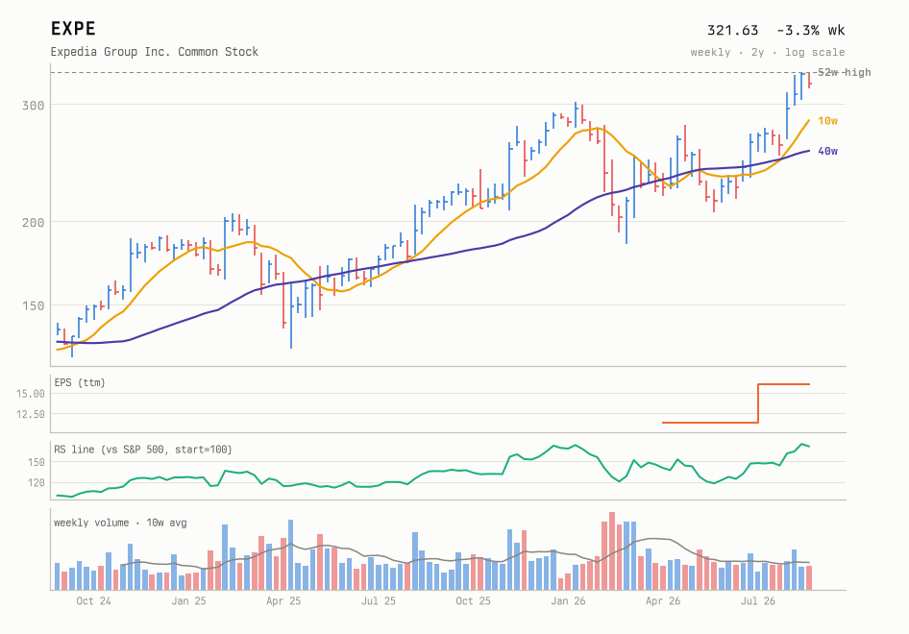The height and width of the screenshot is (634, 909).
Task: Click the -3.3% wk change value
Action: click(x=810, y=30)
